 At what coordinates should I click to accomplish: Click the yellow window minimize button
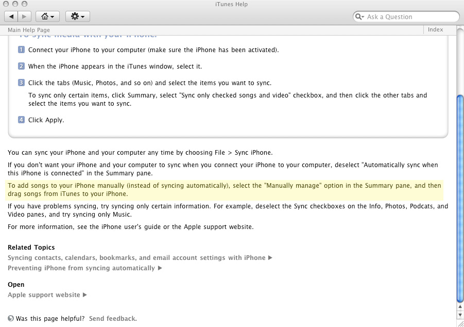15,4
